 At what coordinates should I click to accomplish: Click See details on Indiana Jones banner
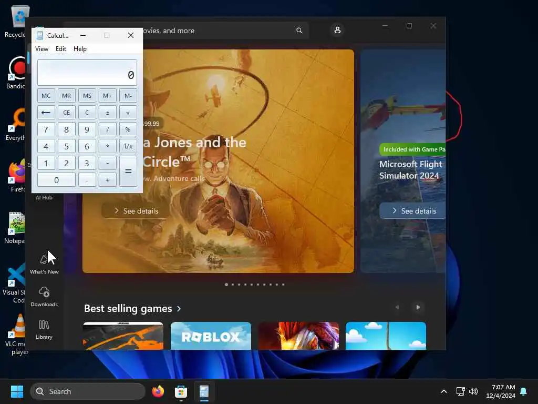point(136,211)
